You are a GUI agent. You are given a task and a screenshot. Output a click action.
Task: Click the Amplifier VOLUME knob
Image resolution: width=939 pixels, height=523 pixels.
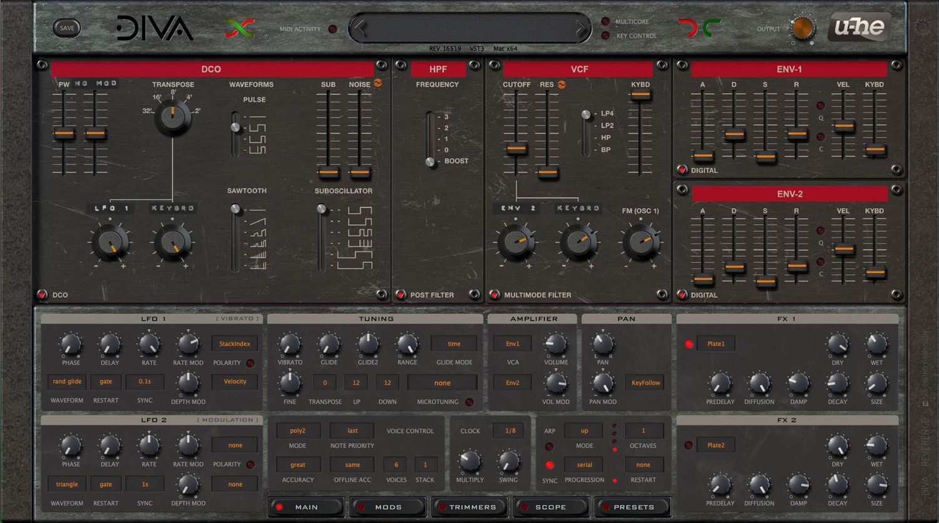[556, 344]
